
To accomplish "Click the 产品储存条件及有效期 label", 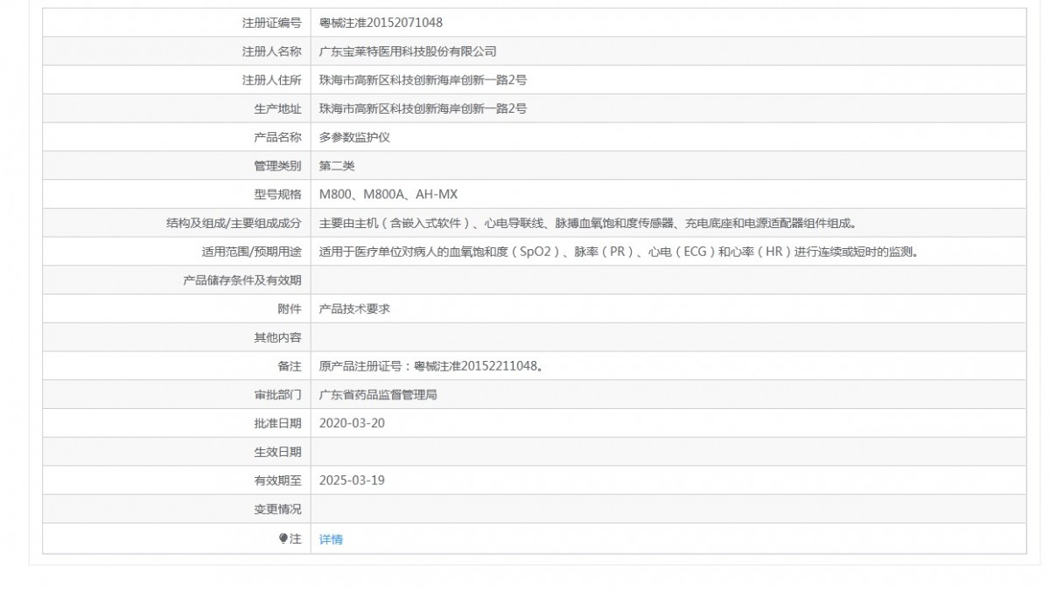I will (242, 281).
